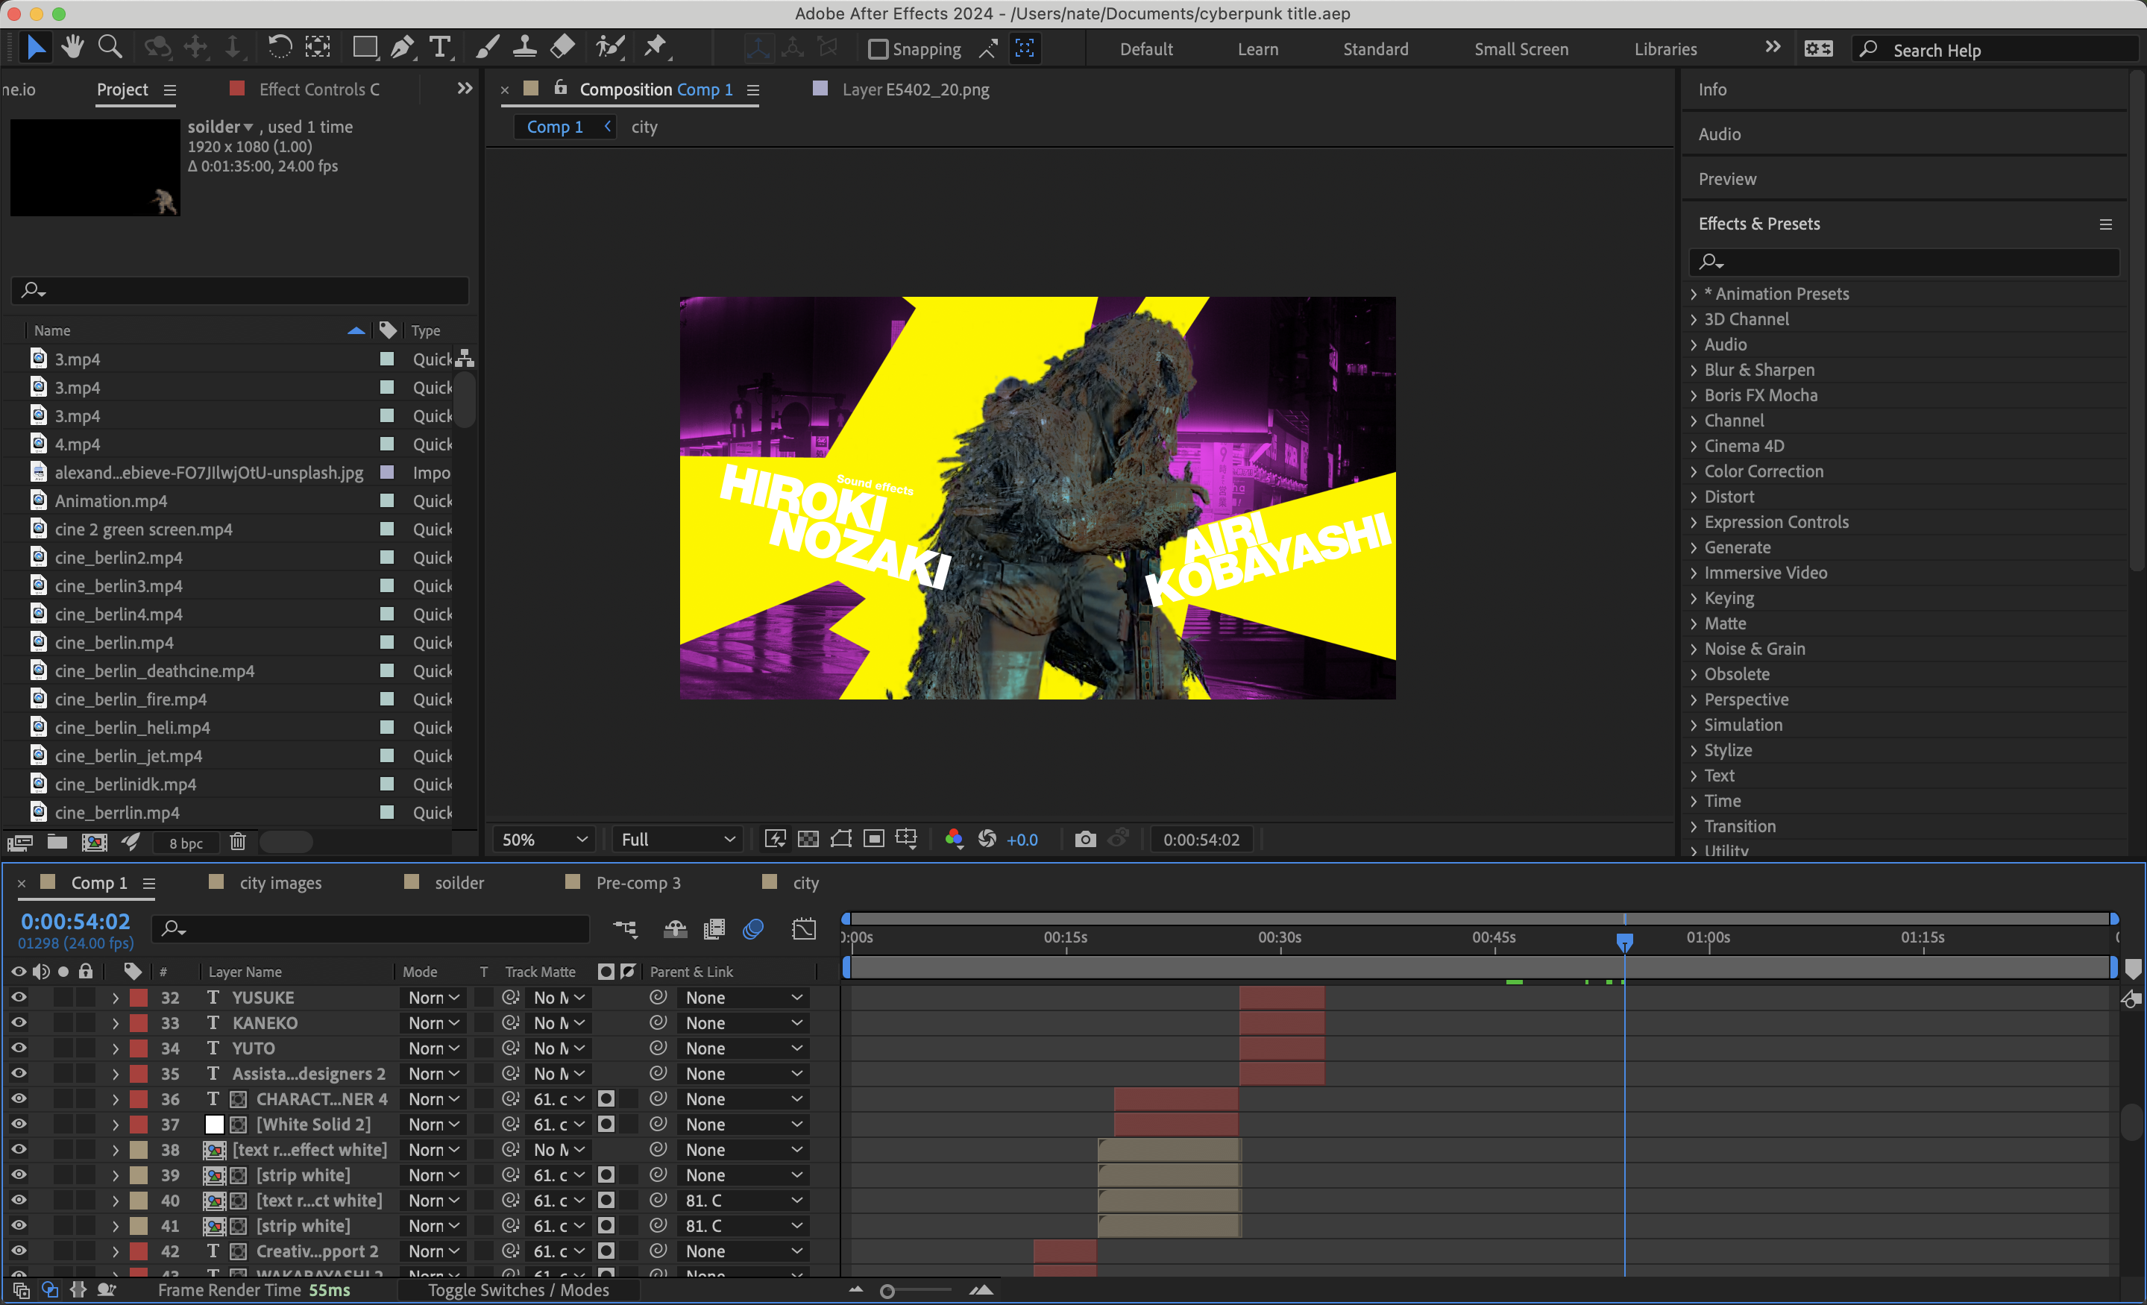Open the Full resolution dropdown
Screen dimensions: 2147x1305
pyautogui.click(x=678, y=840)
